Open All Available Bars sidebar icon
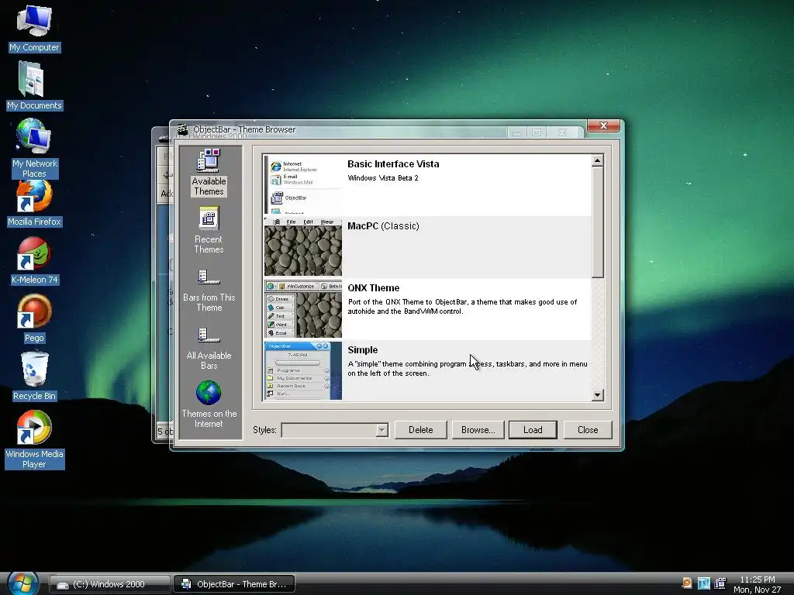 tap(209, 346)
